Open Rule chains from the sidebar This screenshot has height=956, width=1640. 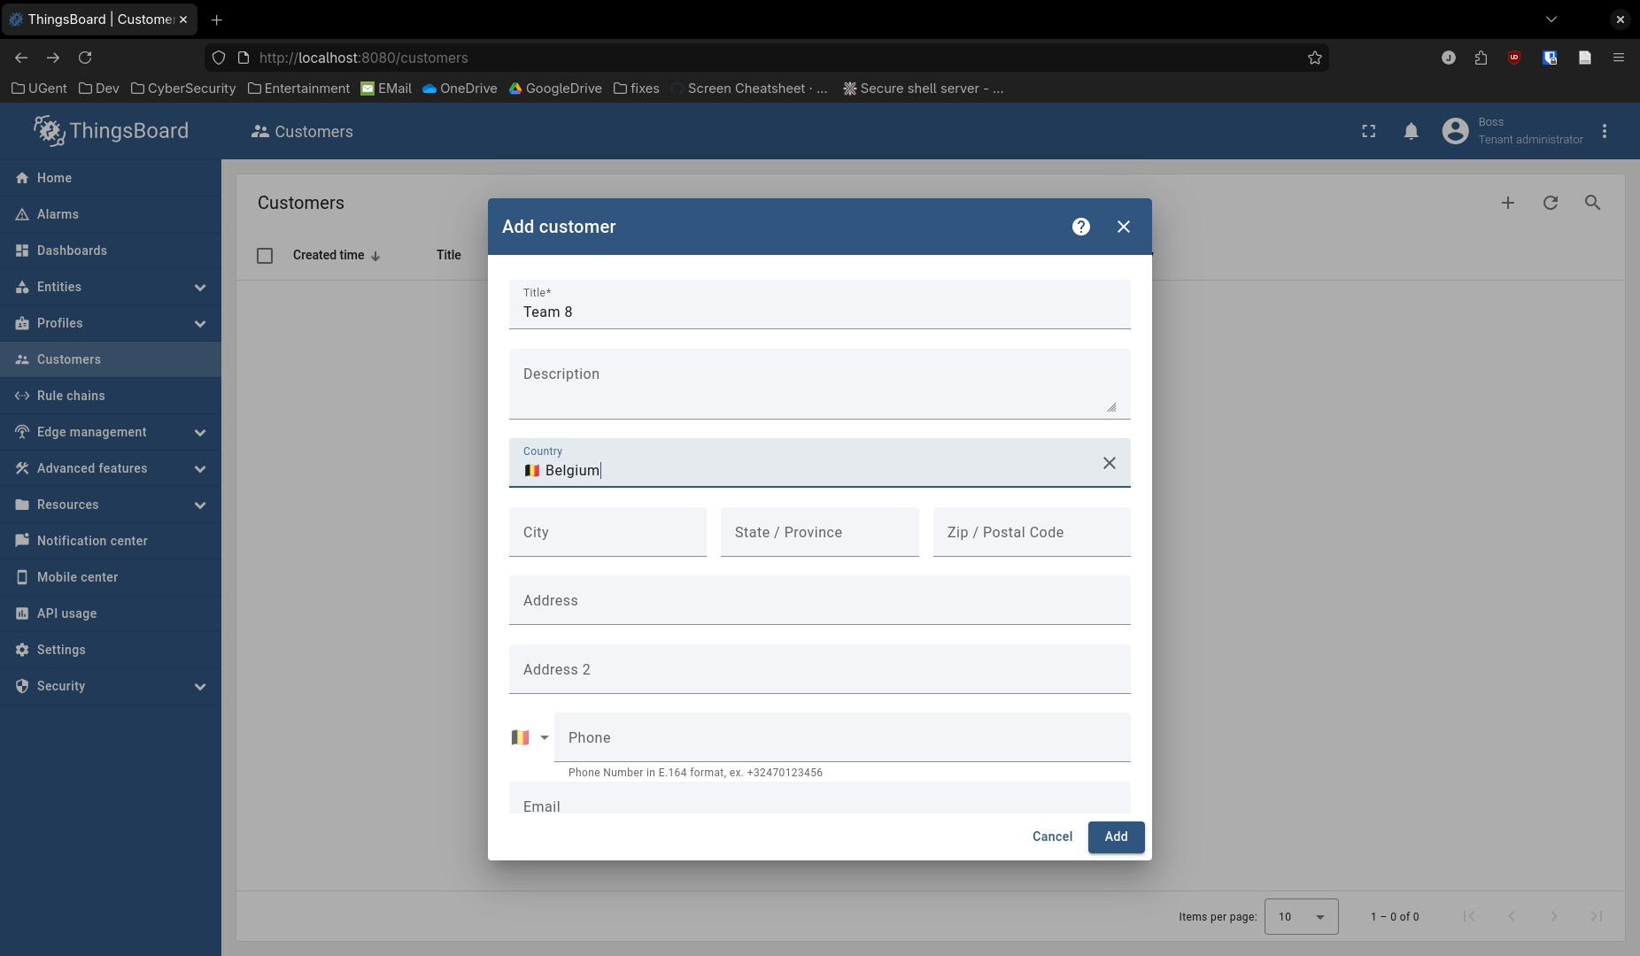pyautogui.click(x=71, y=396)
